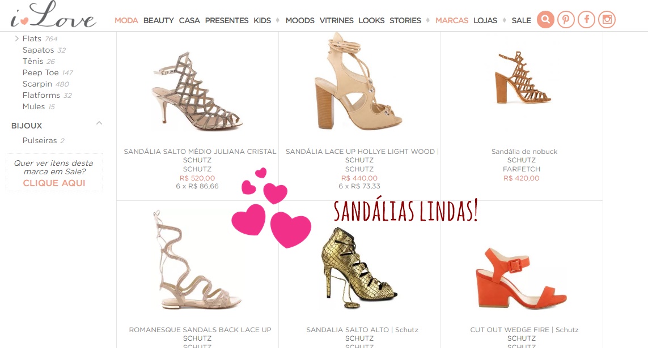Image resolution: width=648 pixels, height=348 pixels.
Task: Click the orange search magnifier icon
Action: pyautogui.click(x=545, y=19)
